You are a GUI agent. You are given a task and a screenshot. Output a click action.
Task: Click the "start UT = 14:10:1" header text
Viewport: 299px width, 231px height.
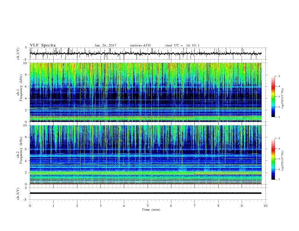pos(182,45)
